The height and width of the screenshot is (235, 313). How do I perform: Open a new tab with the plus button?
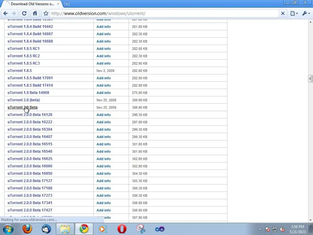(67, 4)
